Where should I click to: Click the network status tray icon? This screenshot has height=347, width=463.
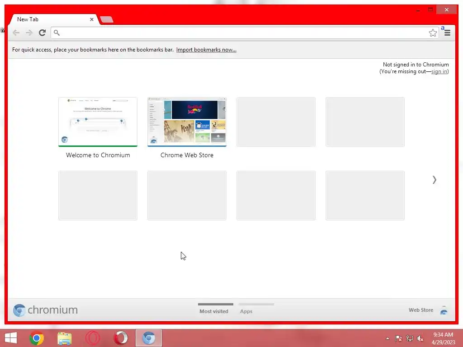pyautogui.click(x=410, y=338)
